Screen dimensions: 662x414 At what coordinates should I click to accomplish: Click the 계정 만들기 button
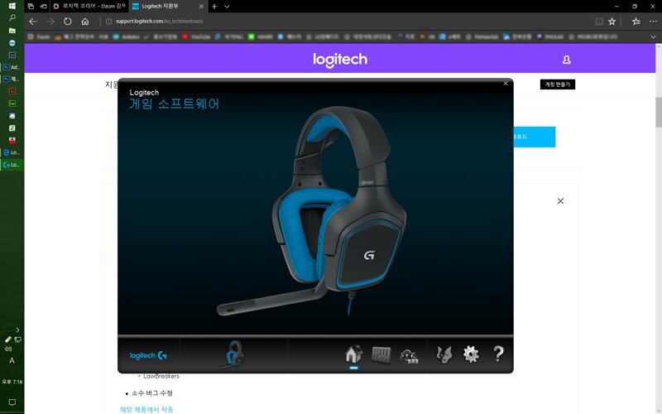point(557,84)
